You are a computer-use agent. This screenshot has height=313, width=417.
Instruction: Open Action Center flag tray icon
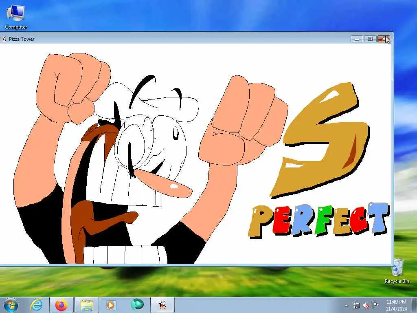(x=375, y=305)
